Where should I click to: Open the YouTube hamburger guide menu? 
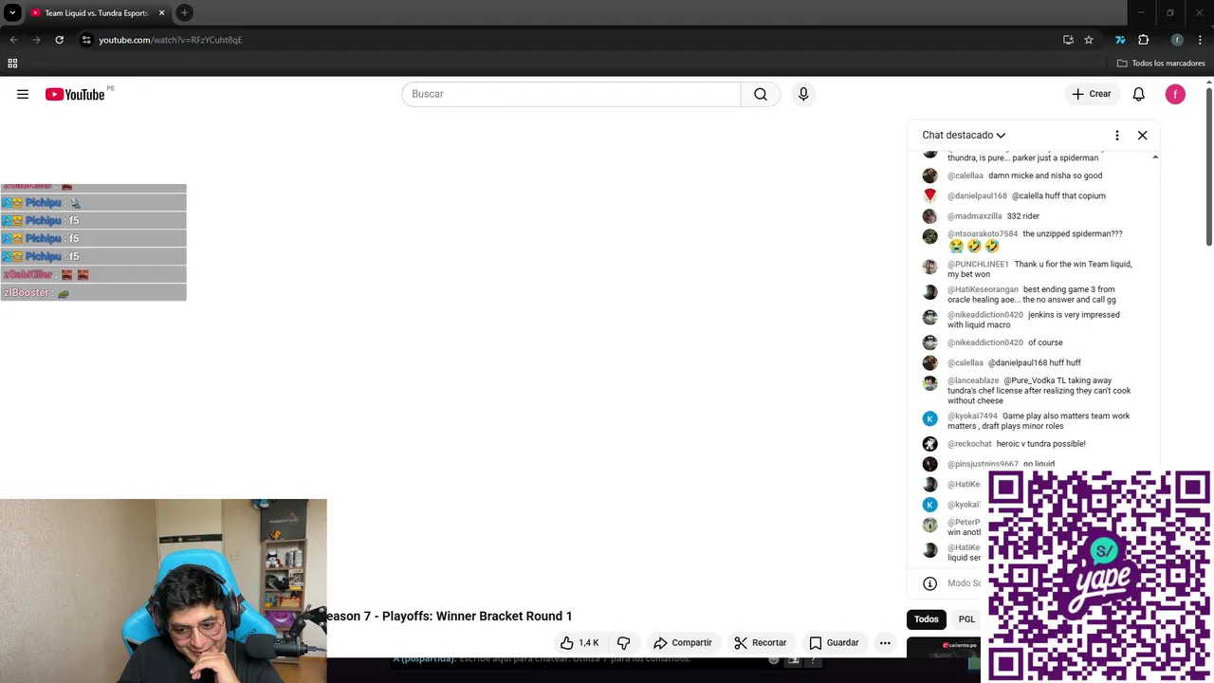click(x=23, y=94)
